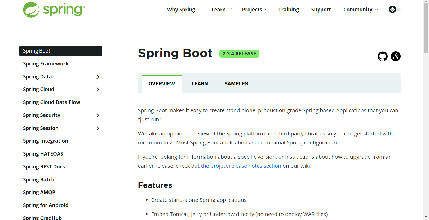Screen dimensions: 429x220
Task: Follow the project release notes section link
Action: [x=241, y=166]
